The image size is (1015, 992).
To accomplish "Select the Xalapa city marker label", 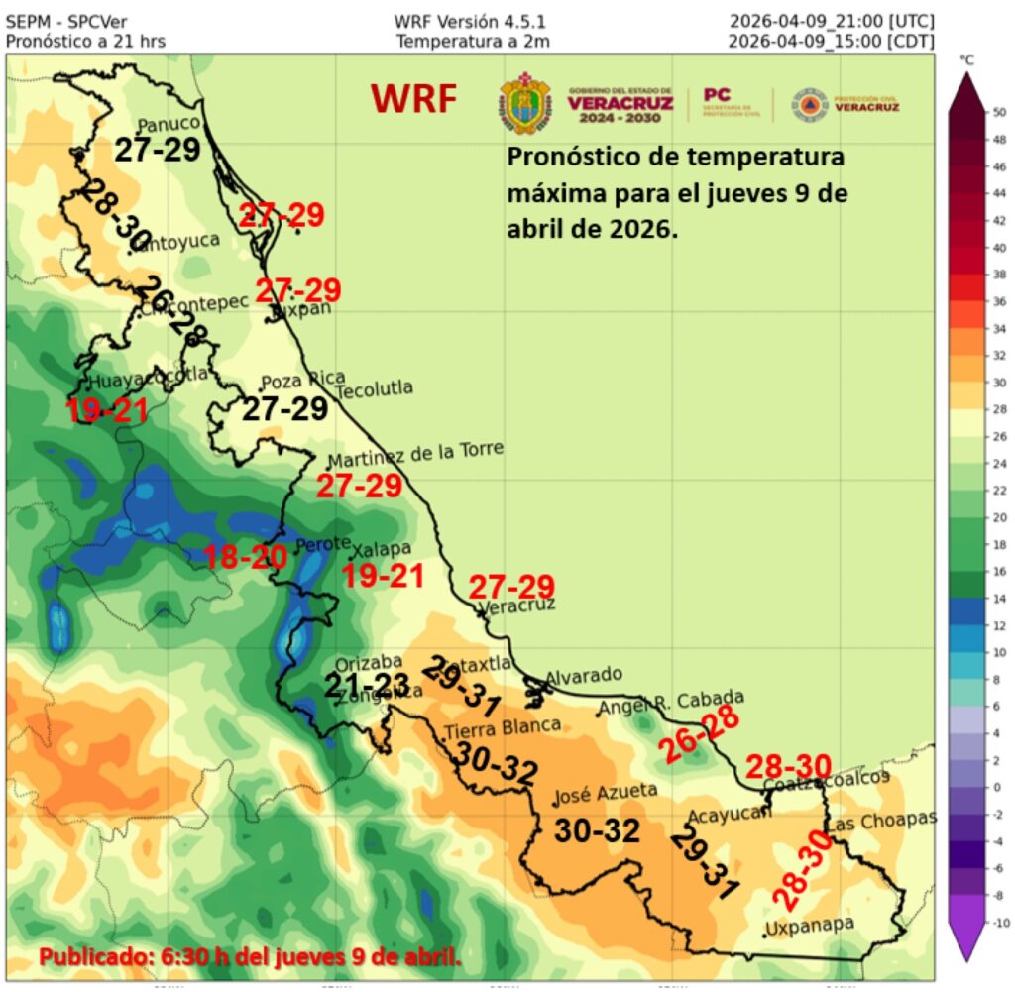I will (x=376, y=550).
